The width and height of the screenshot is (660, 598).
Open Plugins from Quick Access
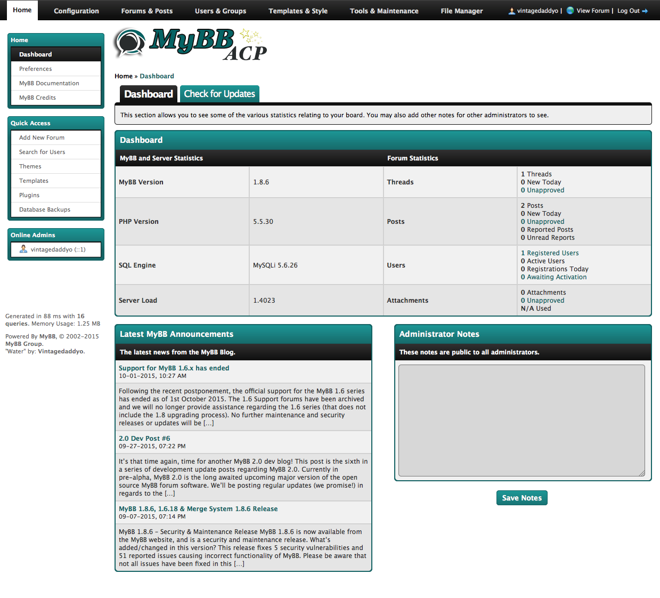pyautogui.click(x=56, y=195)
